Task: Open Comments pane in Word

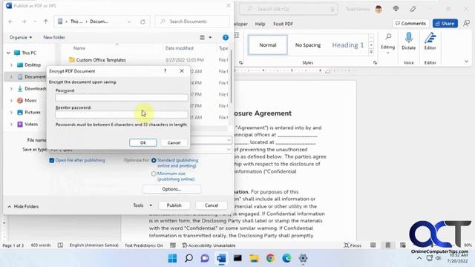Action: tap(410, 23)
